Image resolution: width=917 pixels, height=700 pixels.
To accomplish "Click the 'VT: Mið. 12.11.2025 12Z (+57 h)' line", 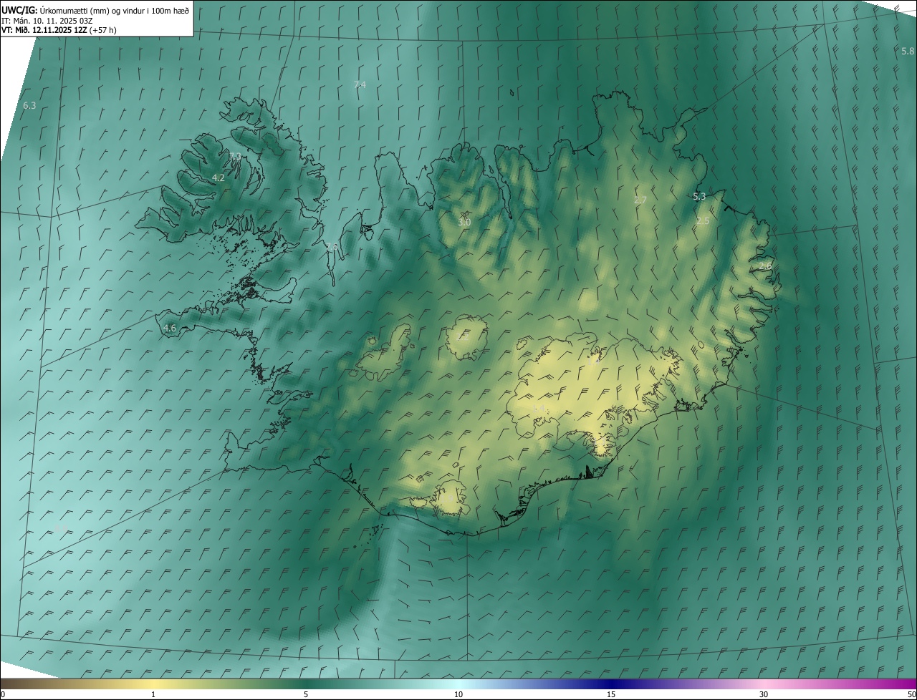I will 59,30.
